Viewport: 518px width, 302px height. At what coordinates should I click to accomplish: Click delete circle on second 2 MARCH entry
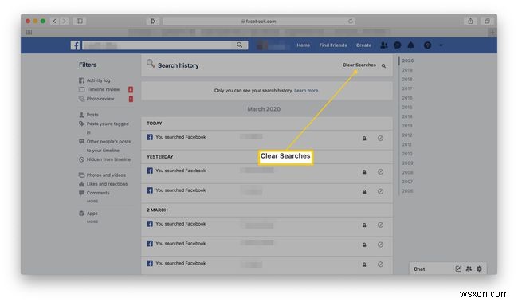point(381,245)
